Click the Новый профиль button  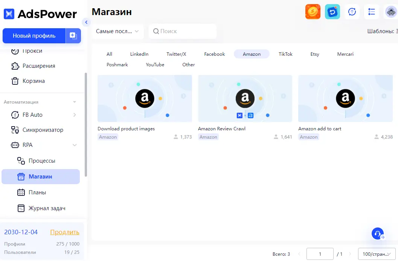pos(34,36)
